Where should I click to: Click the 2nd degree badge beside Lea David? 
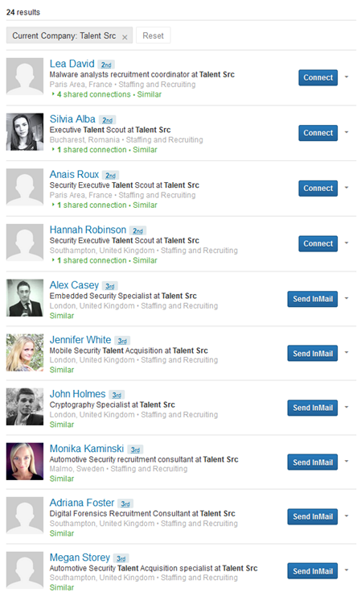[x=106, y=64]
